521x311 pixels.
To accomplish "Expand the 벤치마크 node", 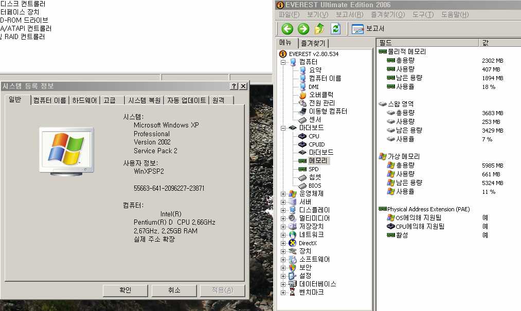I will 283,292.
